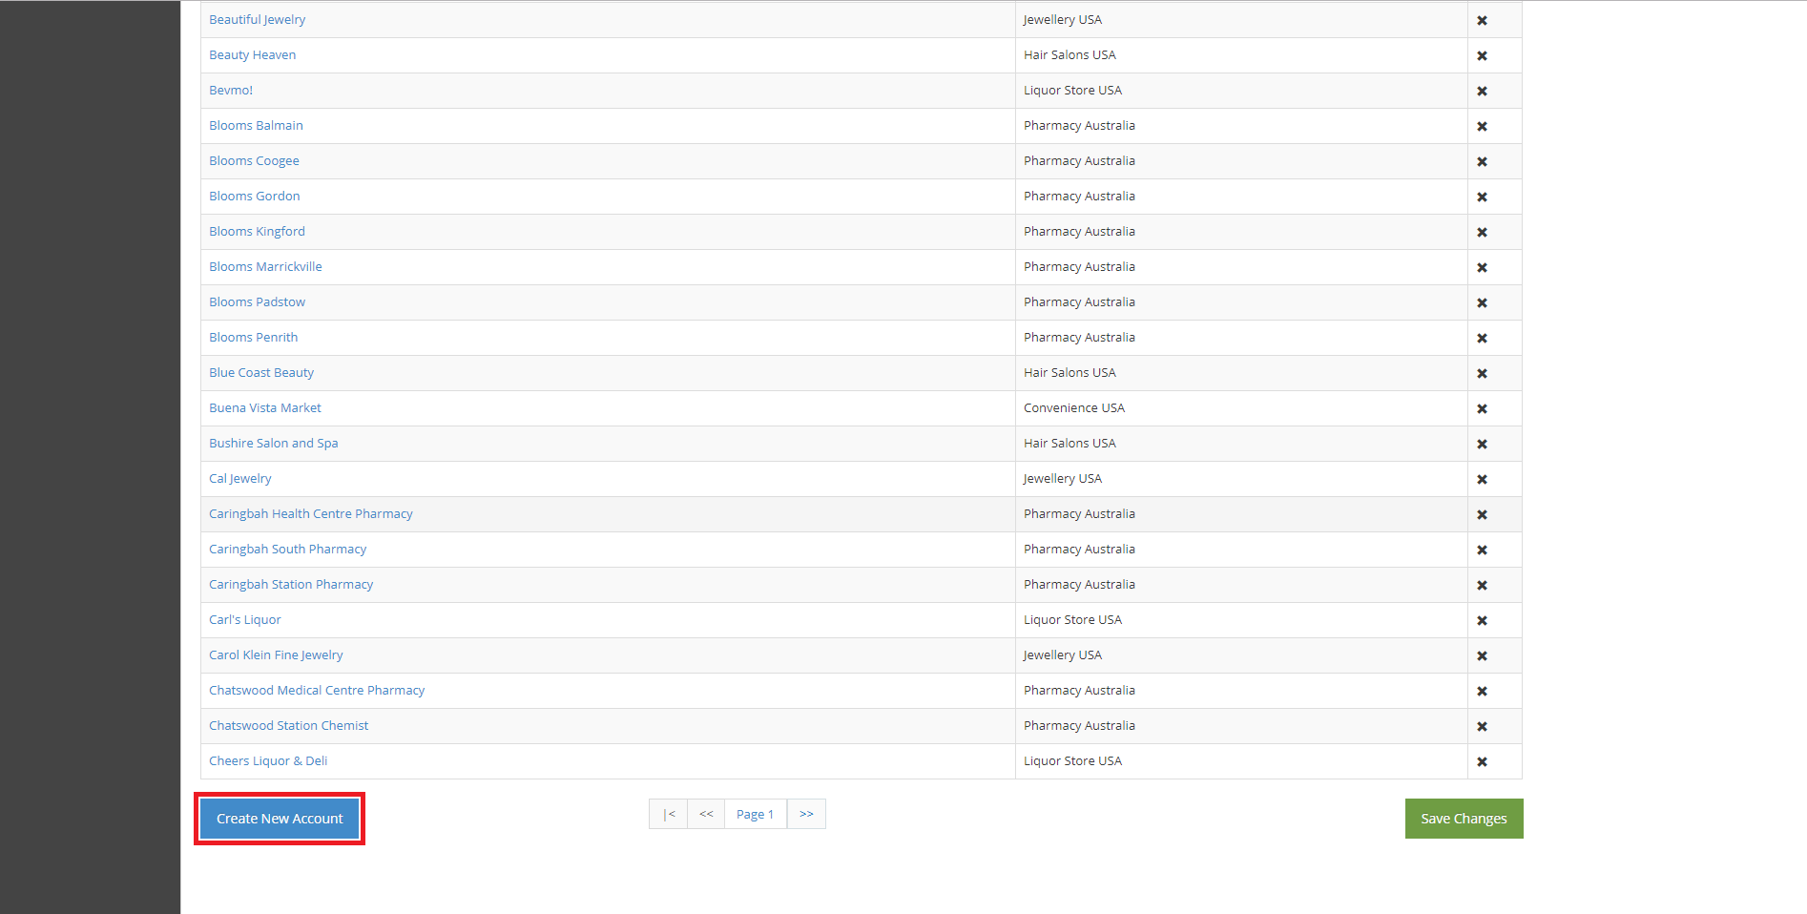1807x914 pixels.
Task: Open the Blooms Kingford link
Action: tap(258, 231)
